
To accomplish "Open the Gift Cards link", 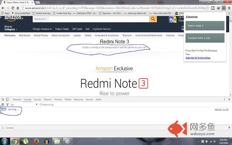I will [77, 29].
